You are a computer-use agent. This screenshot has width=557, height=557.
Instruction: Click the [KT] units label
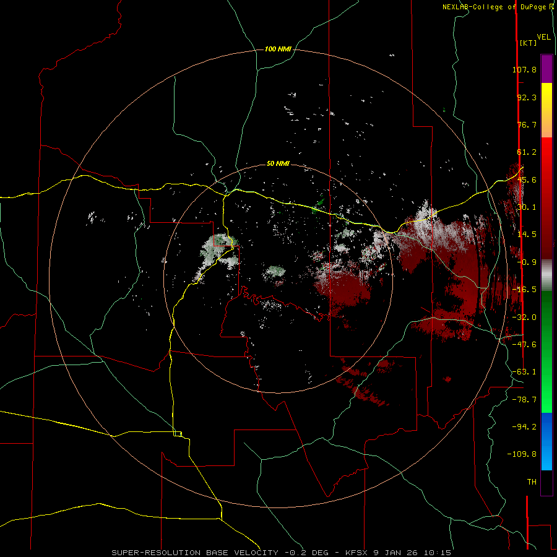pos(528,43)
